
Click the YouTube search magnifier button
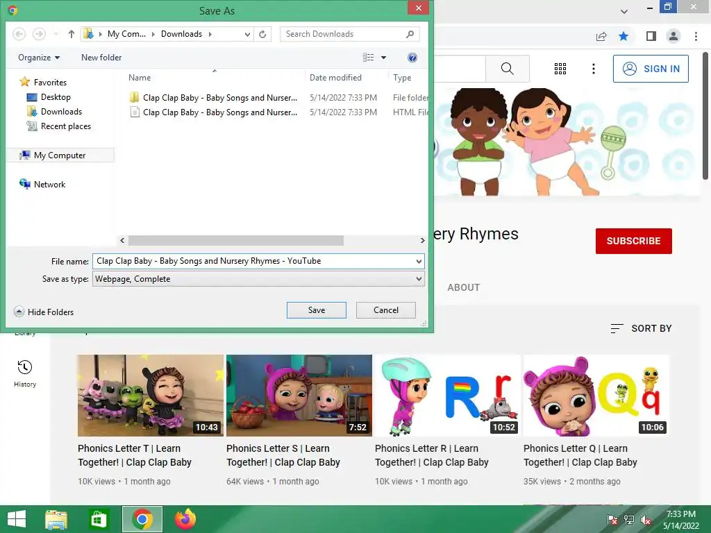pos(508,69)
